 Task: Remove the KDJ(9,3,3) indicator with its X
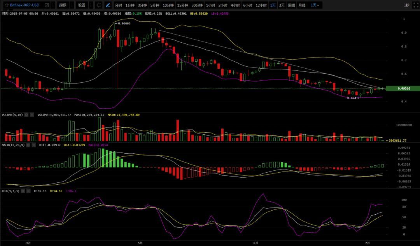click(x=28, y=191)
